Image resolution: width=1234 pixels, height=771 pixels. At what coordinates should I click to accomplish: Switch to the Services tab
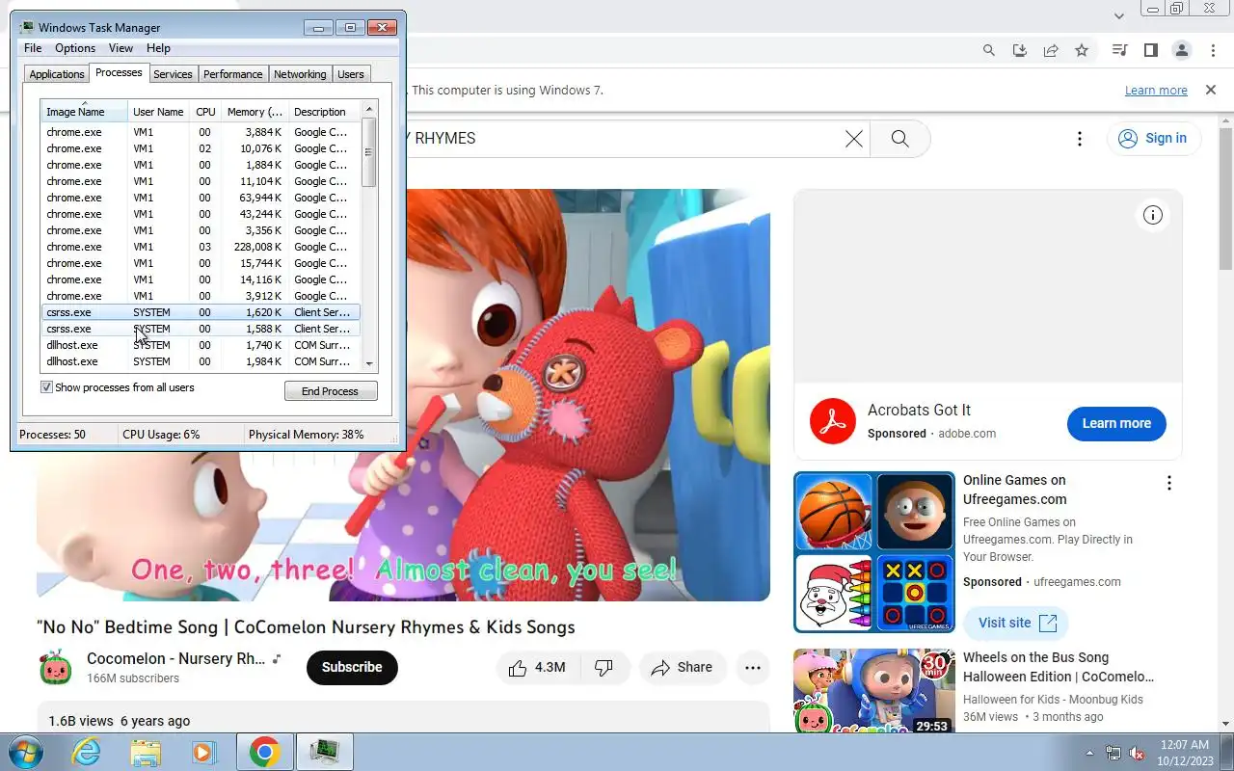173,74
